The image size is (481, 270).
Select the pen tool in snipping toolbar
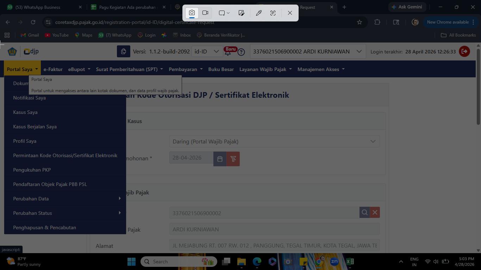[x=258, y=13]
